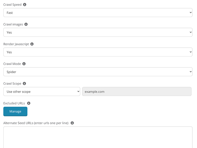The image size is (197, 148).
Task: Click the 'Render Javascript' label text
Action: coord(16,44)
